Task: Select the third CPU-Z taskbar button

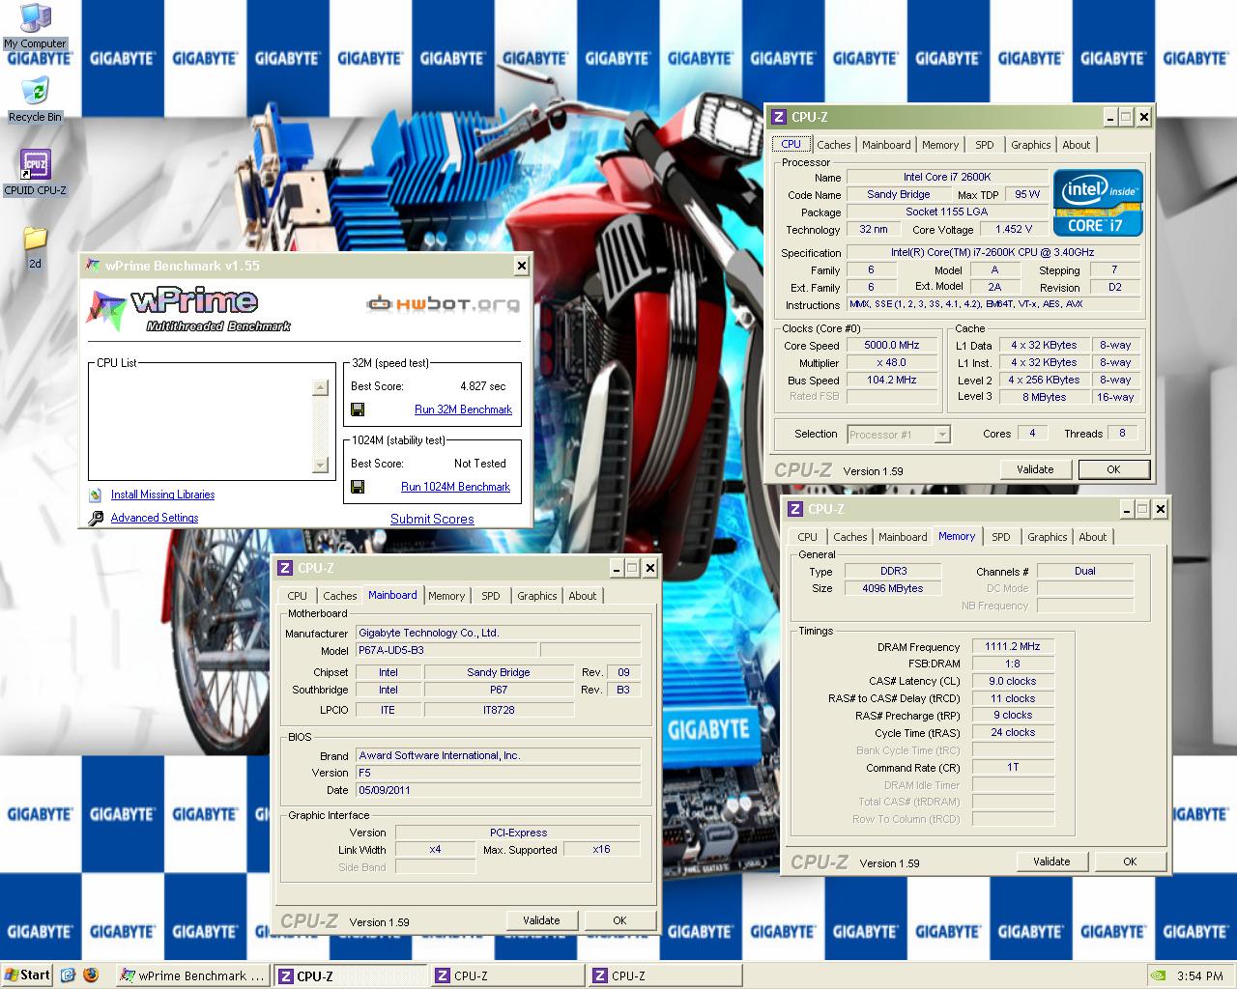Action: [665, 975]
